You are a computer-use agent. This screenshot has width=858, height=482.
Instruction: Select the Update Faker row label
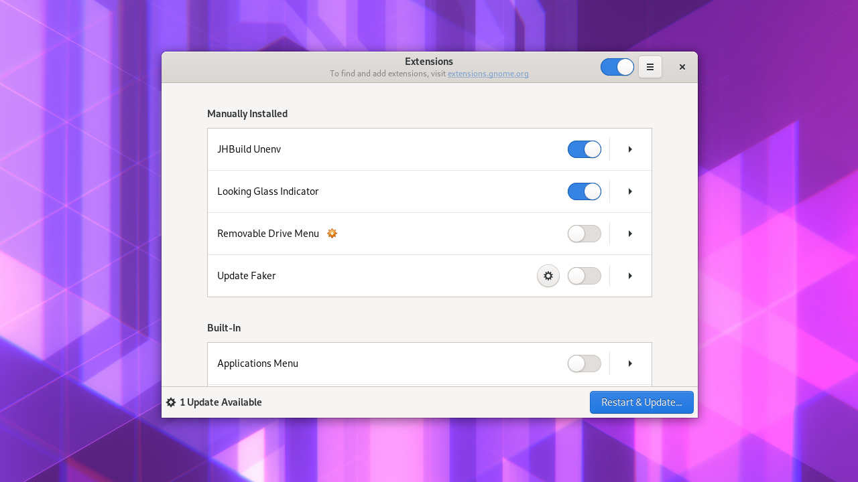[x=246, y=276]
